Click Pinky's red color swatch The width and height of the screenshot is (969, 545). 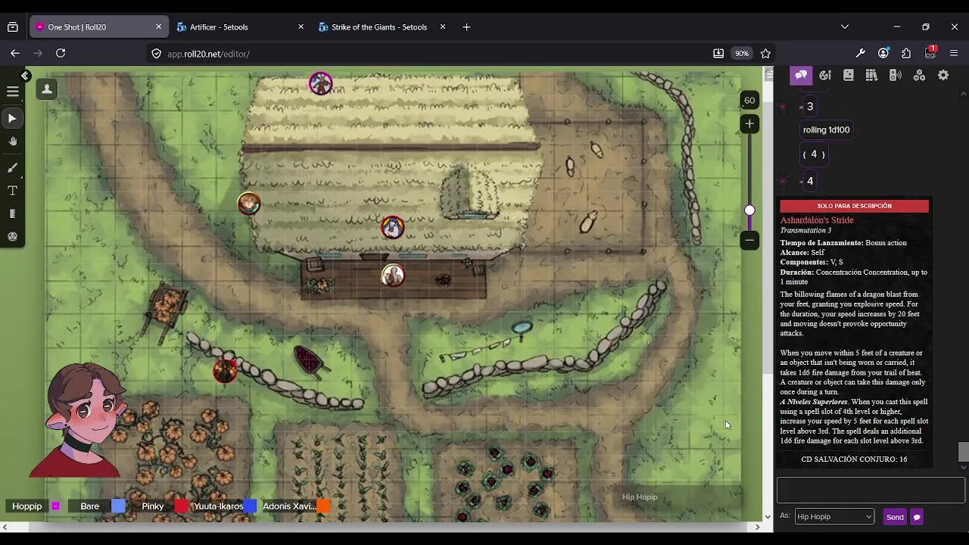[x=182, y=506]
